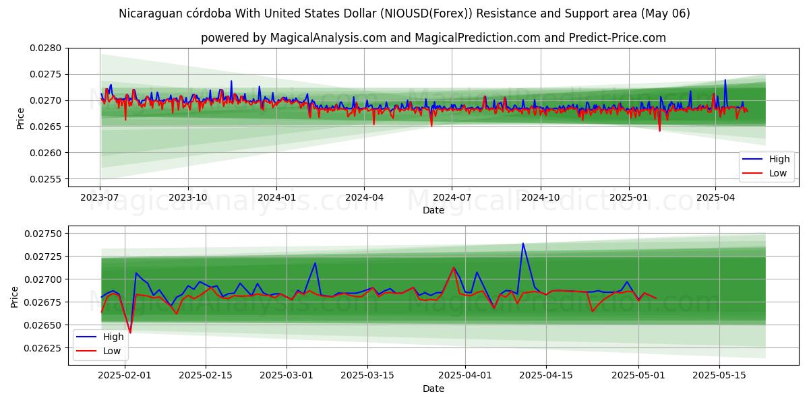Click the 2024-04 x-axis tick label
Screen dimensions: 809x404
pos(364,197)
